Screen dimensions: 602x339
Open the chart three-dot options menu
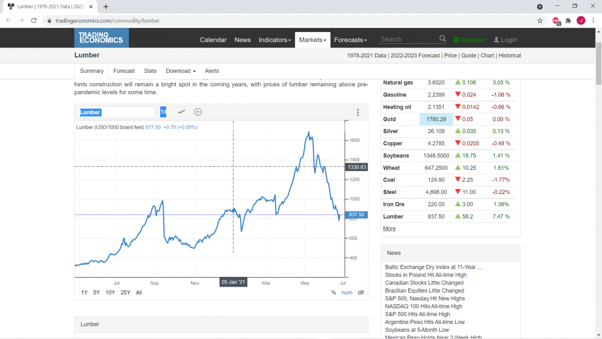click(x=358, y=112)
